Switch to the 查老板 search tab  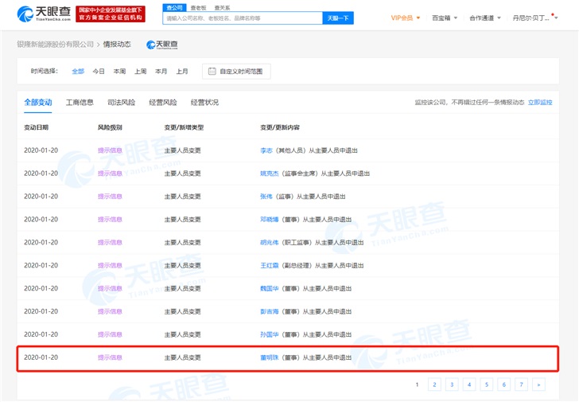pos(199,7)
